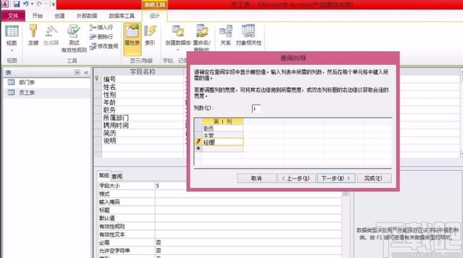The width and height of the screenshot is (463, 258).
Task: Click 完成 to finish the wizard
Action: [374, 178]
